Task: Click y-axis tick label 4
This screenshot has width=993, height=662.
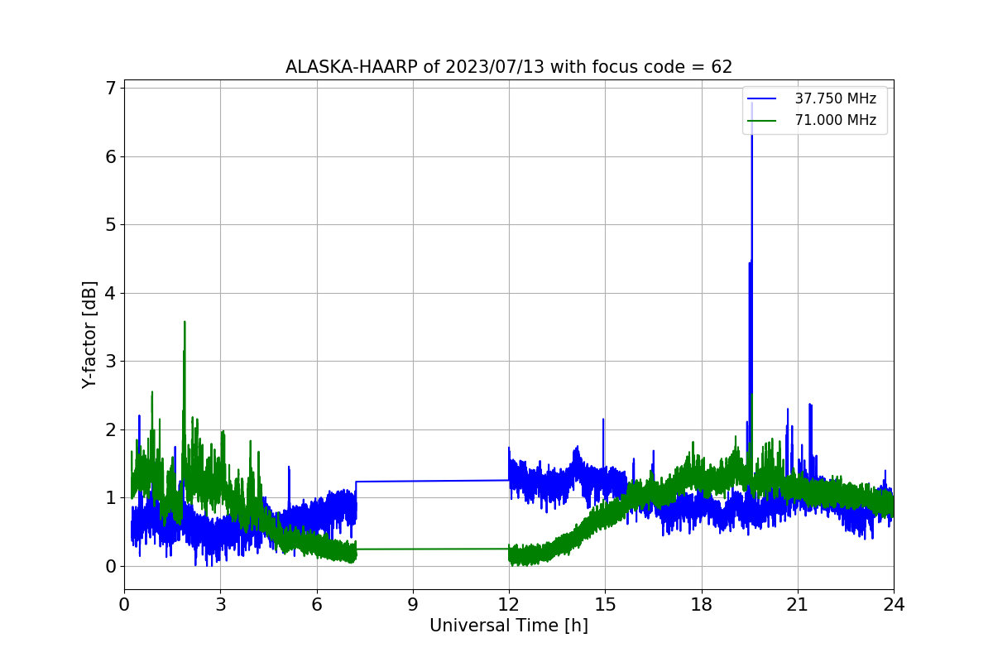Action: (111, 293)
